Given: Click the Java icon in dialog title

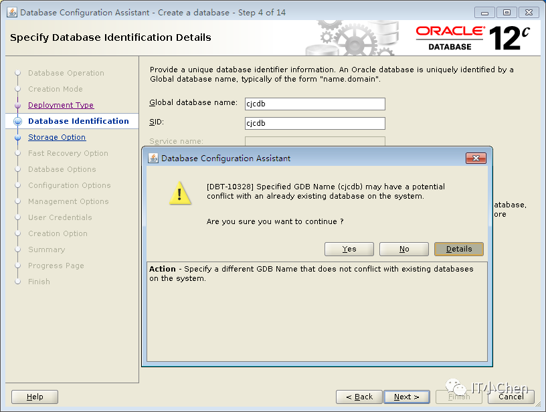Looking at the screenshot, I should (x=153, y=159).
